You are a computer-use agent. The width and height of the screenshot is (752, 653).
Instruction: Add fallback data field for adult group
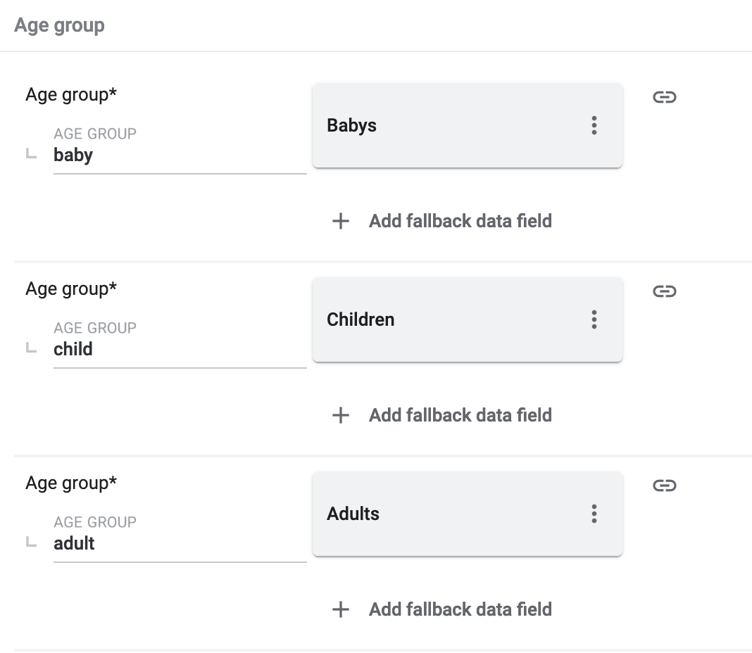(460, 609)
